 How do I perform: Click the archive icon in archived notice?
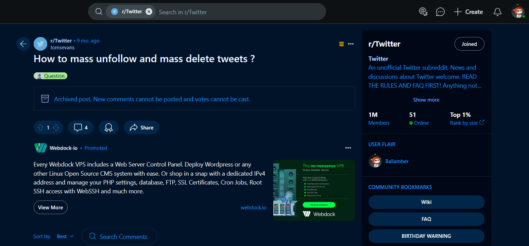coord(45,99)
